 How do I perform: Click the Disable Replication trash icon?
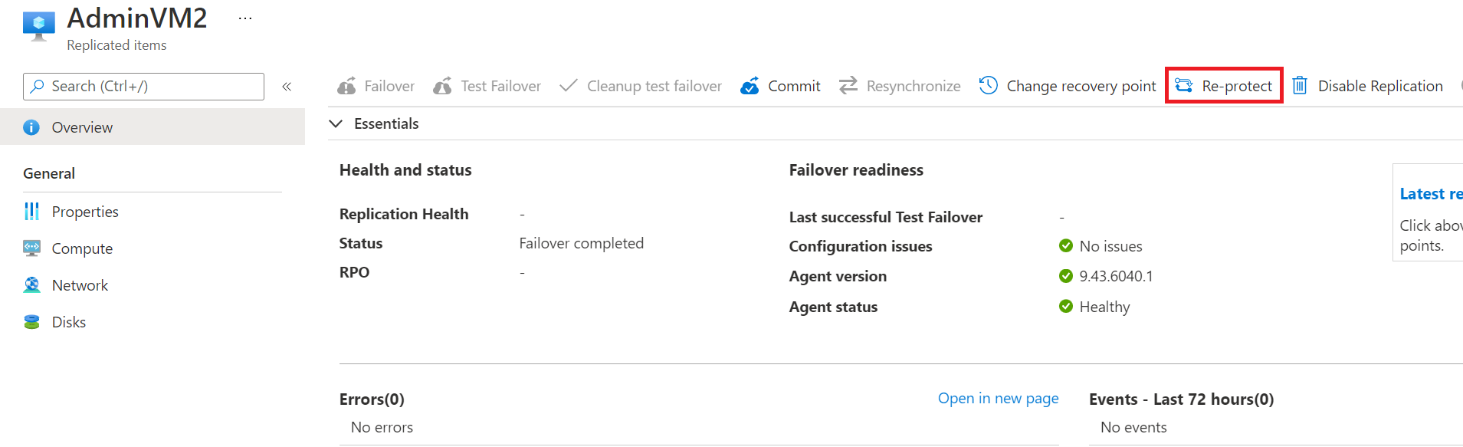point(1300,85)
